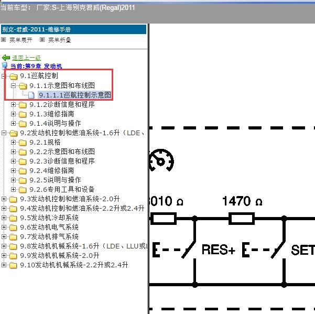Click the 菜单折叠 list icon
Screen dimensions: 315x314
[42, 39]
